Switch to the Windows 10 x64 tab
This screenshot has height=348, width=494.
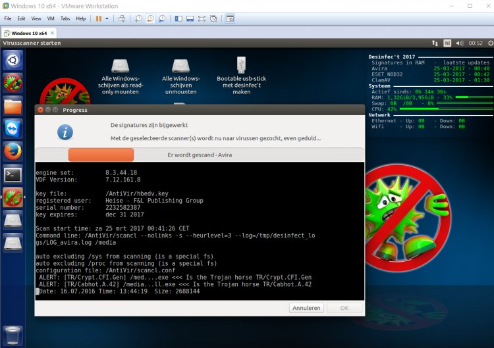[29, 32]
